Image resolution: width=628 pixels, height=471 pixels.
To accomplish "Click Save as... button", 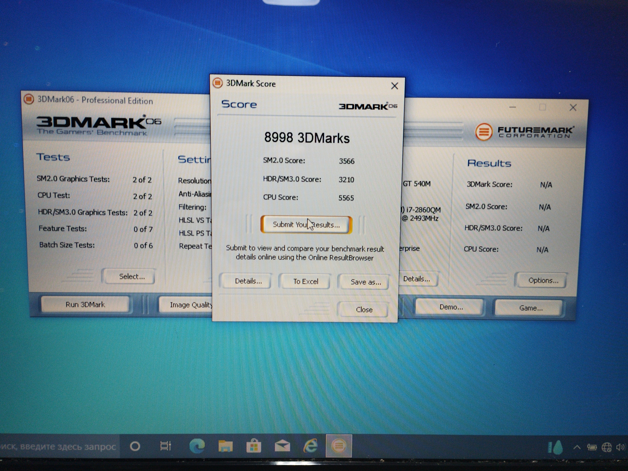I will [x=365, y=282].
